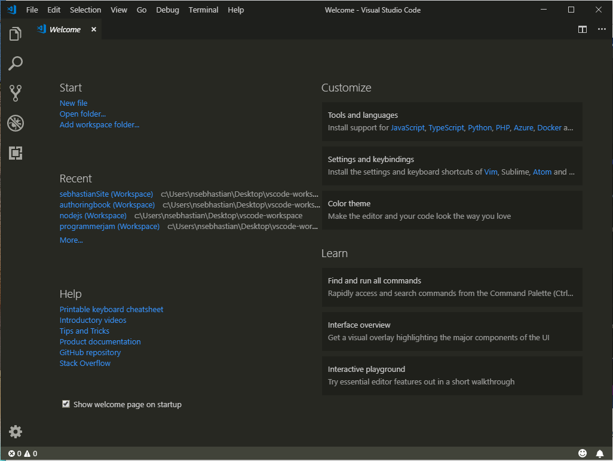Click the nodejs workspace path text

[219, 215]
